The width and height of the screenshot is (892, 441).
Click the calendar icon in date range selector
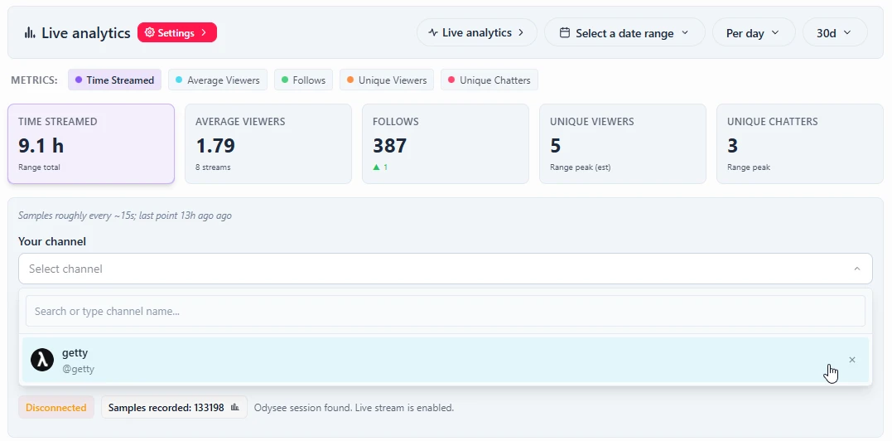pyautogui.click(x=564, y=32)
